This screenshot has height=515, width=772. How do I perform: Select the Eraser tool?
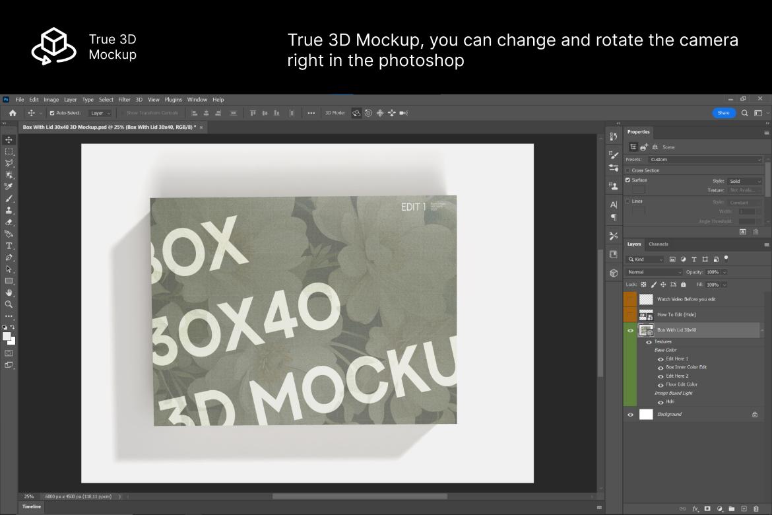pyautogui.click(x=9, y=223)
